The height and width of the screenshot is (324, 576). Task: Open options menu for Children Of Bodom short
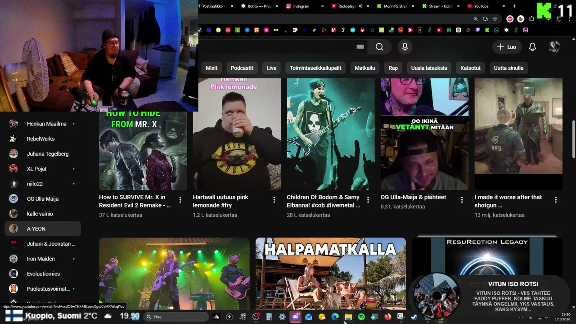(368, 200)
